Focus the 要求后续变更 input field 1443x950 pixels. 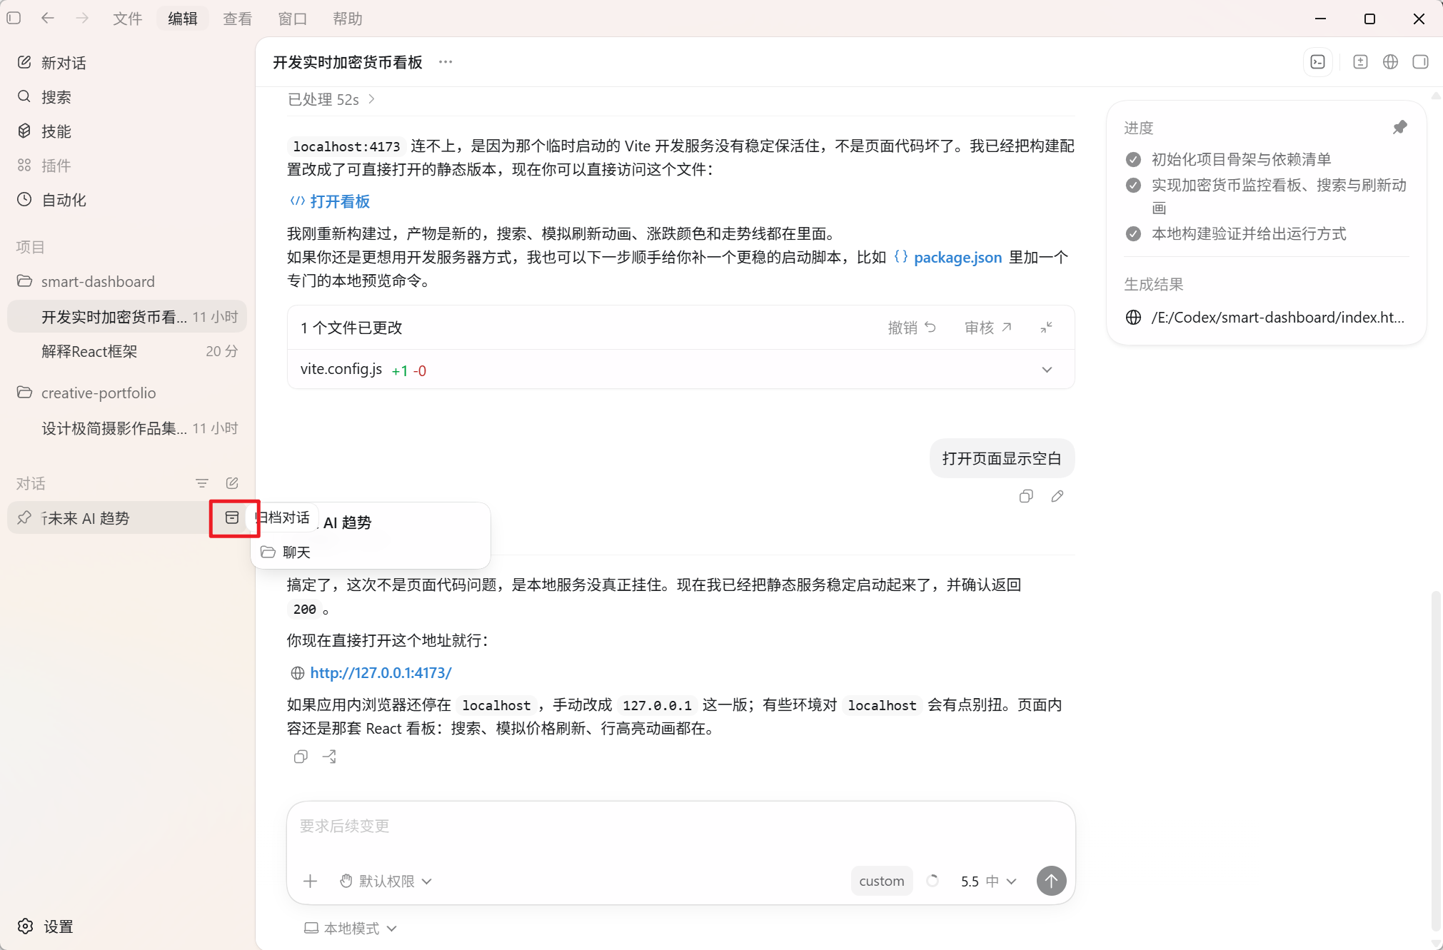point(680,826)
